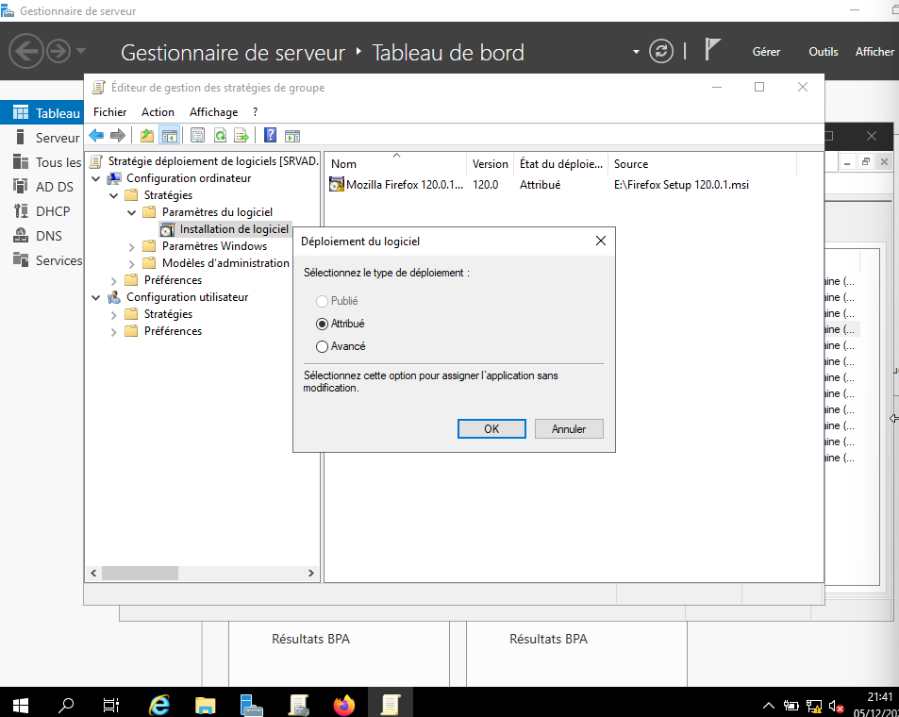This screenshot has width=899, height=717.
Task: Click the Export list toolbar icon
Action: click(x=241, y=135)
